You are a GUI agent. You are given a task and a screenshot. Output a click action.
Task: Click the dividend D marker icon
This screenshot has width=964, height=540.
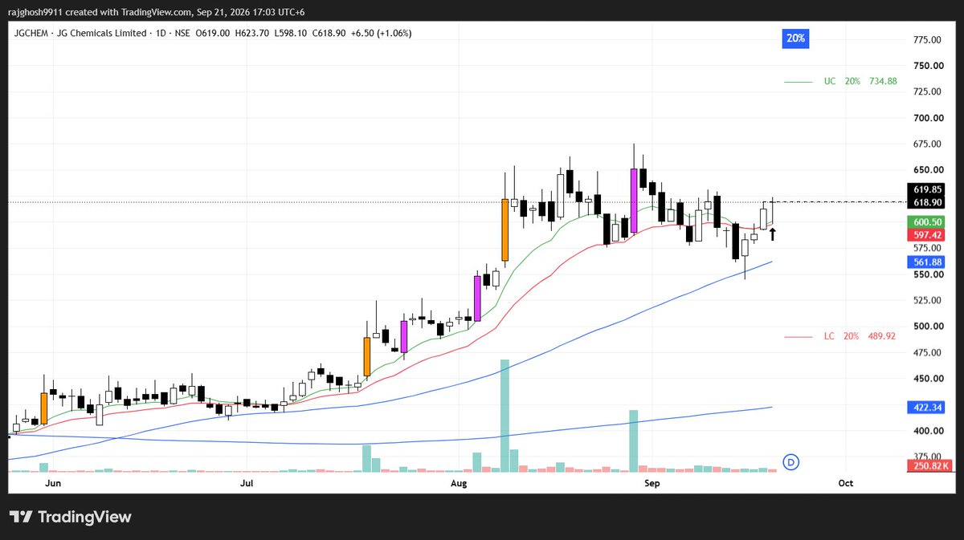(791, 461)
